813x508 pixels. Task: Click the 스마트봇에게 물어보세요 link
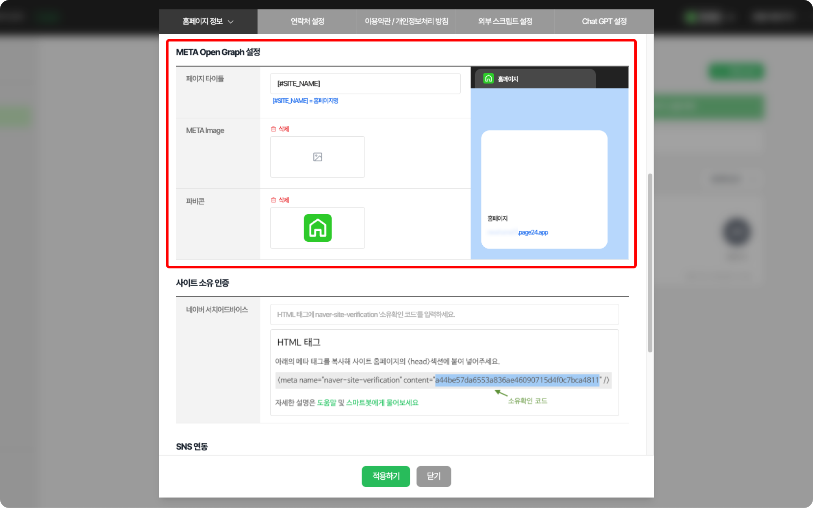coord(382,403)
